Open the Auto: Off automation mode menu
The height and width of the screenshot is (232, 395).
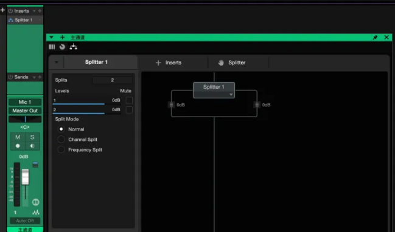point(25,220)
